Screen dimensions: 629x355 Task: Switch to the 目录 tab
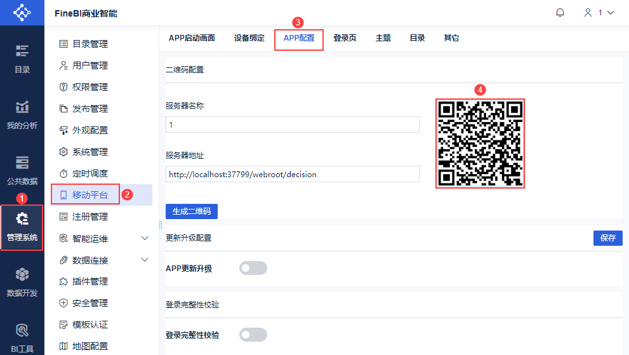click(x=417, y=38)
